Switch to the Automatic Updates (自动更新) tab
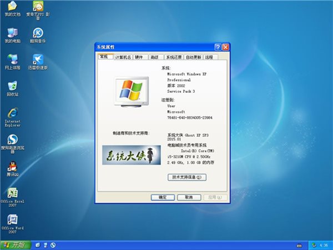333x250 pixels. (x=194, y=57)
